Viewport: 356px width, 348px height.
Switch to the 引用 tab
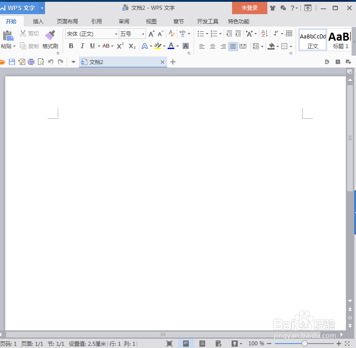[x=97, y=22]
